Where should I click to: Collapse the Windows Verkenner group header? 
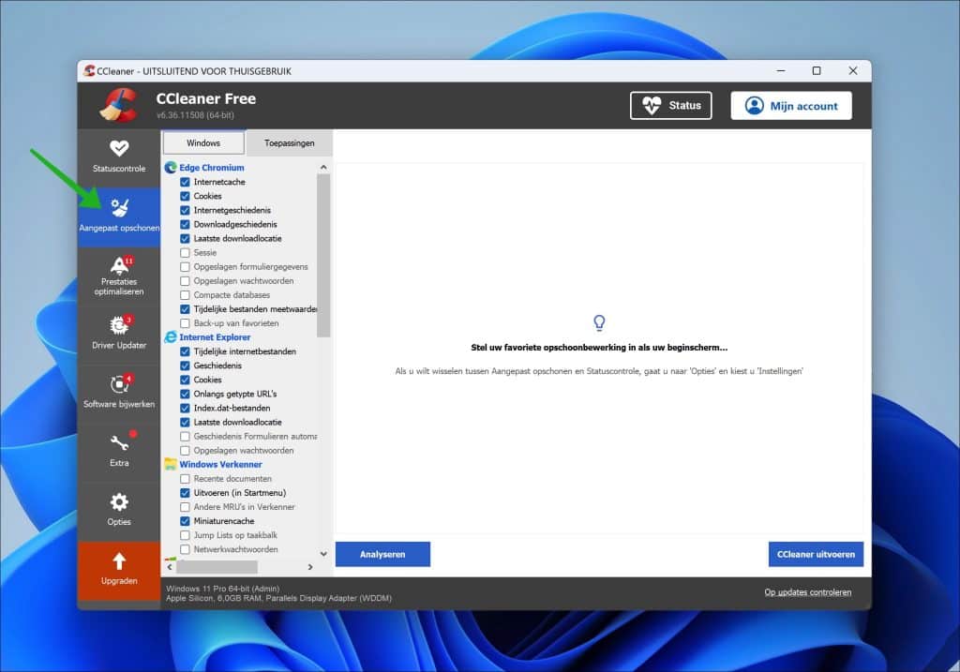(220, 465)
